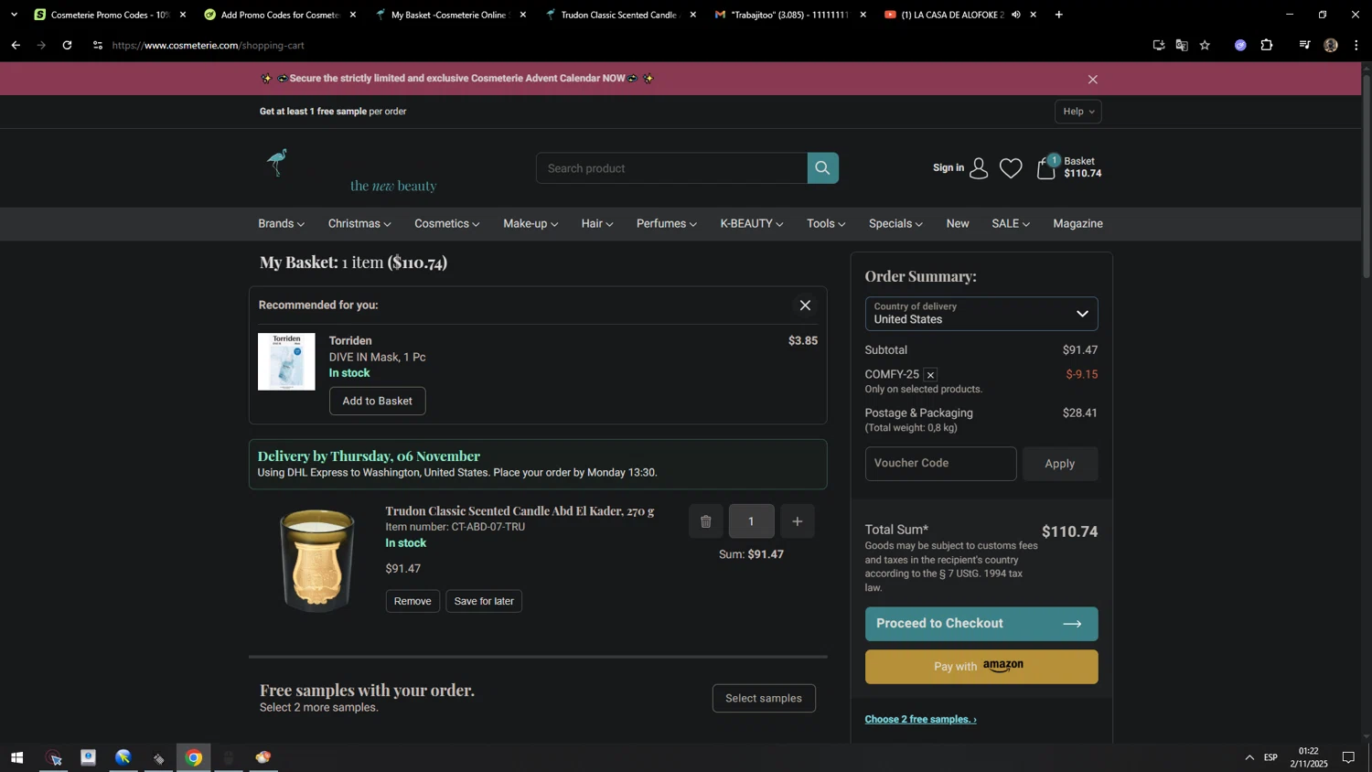The height and width of the screenshot is (772, 1372).
Task: Click the Search product field
Action: pyautogui.click(x=671, y=168)
